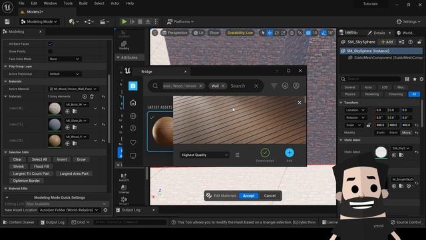The image size is (426, 240).
Task: Click Select All button
Action: (x=39, y=159)
